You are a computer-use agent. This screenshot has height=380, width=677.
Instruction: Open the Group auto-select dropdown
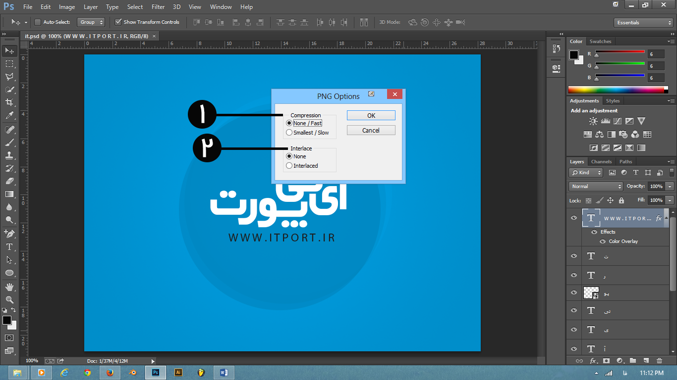click(91, 22)
